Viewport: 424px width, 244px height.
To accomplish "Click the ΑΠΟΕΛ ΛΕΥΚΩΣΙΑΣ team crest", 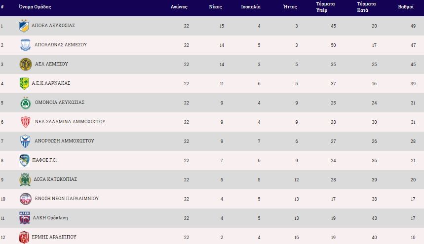I will point(24,26).
